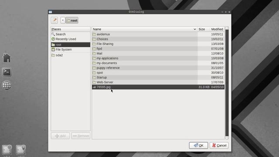The height and width of the screenshot is (157, 279).
Task: Close the GtkDialog window
Action: (x=229, y=12)
